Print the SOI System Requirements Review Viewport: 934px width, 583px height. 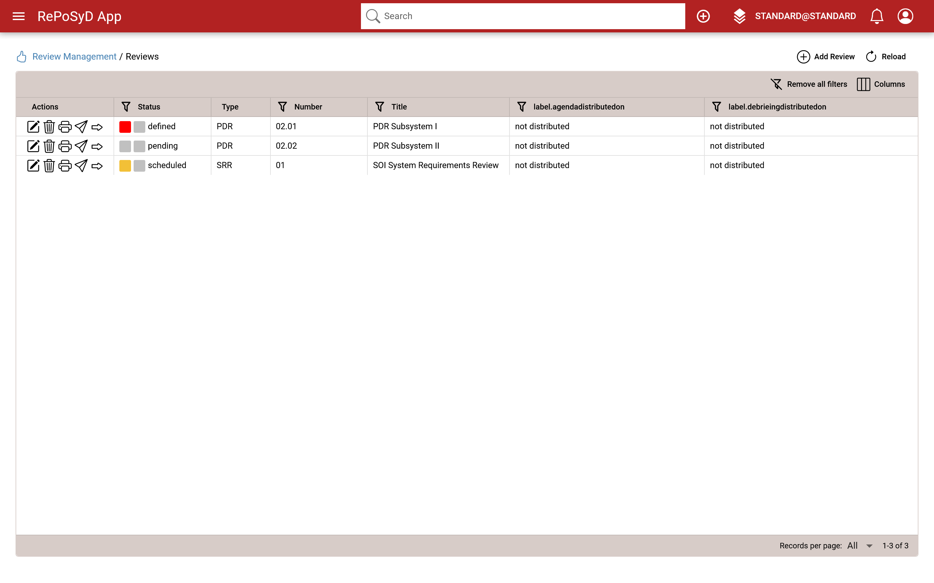(x=65, y=166)
